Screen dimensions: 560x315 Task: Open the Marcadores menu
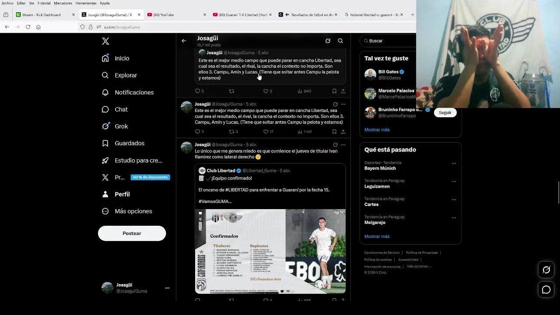[x=63, y=3]
